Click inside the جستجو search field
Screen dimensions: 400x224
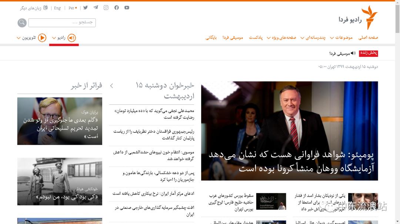(62, 23)
